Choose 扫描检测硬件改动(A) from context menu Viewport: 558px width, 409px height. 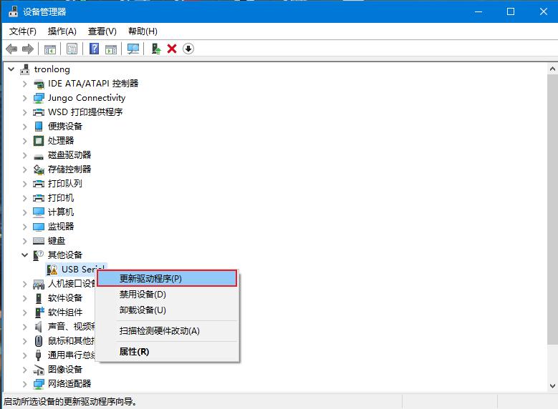click(x=168, y=331)
